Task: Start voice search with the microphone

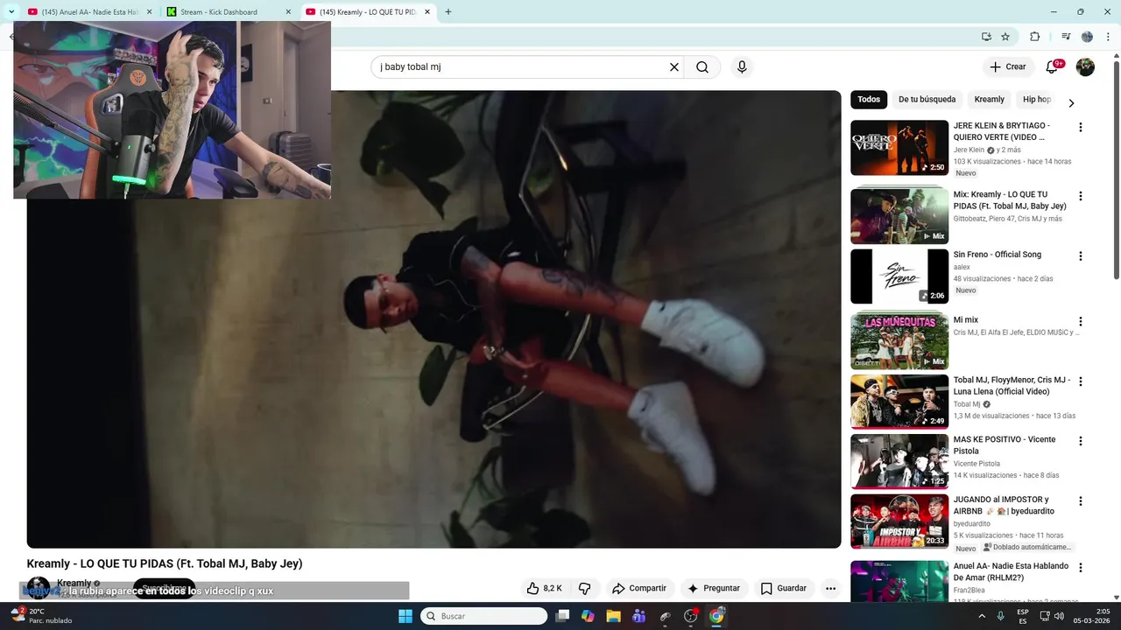Action: [742, 67]
